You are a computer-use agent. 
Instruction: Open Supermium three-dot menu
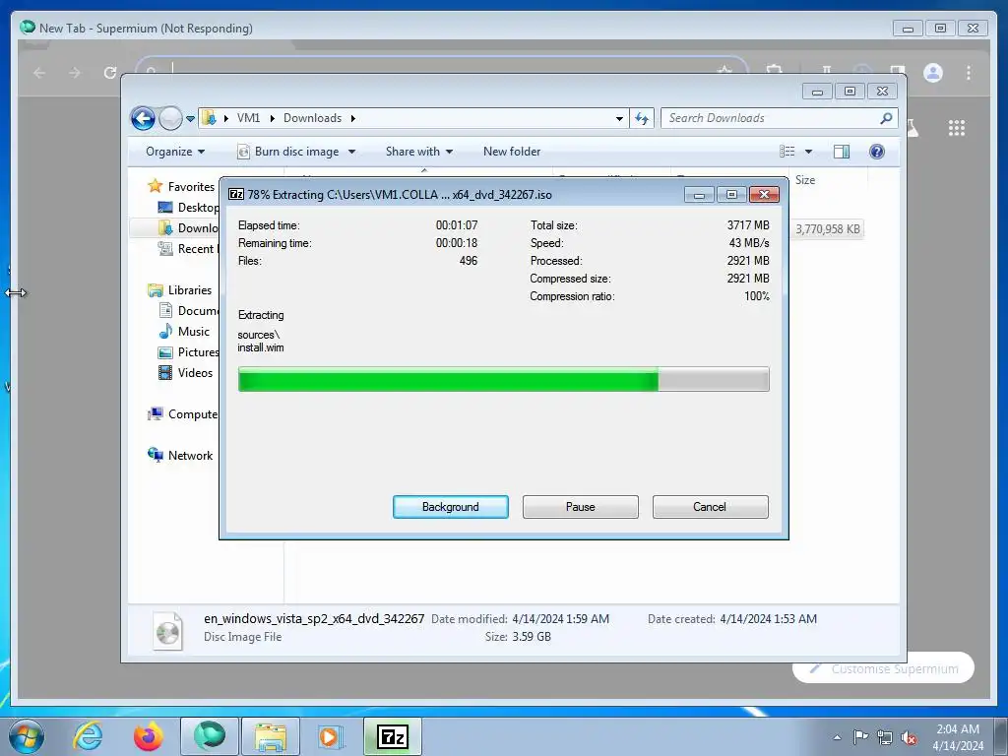[x=969, y=73]
